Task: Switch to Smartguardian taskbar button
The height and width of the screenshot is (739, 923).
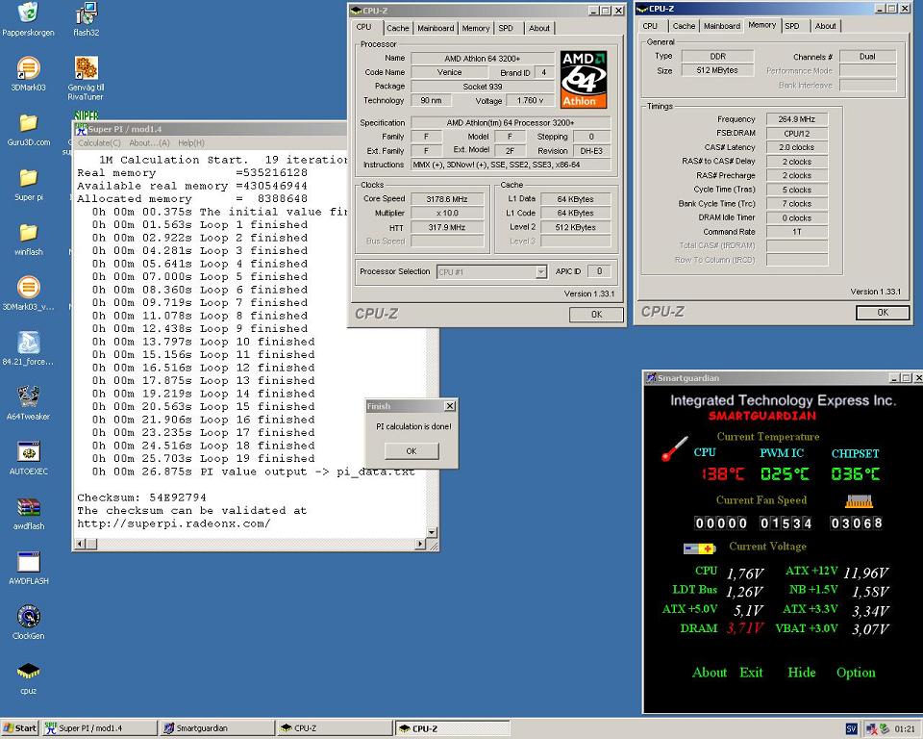Action: click(216, 728)
